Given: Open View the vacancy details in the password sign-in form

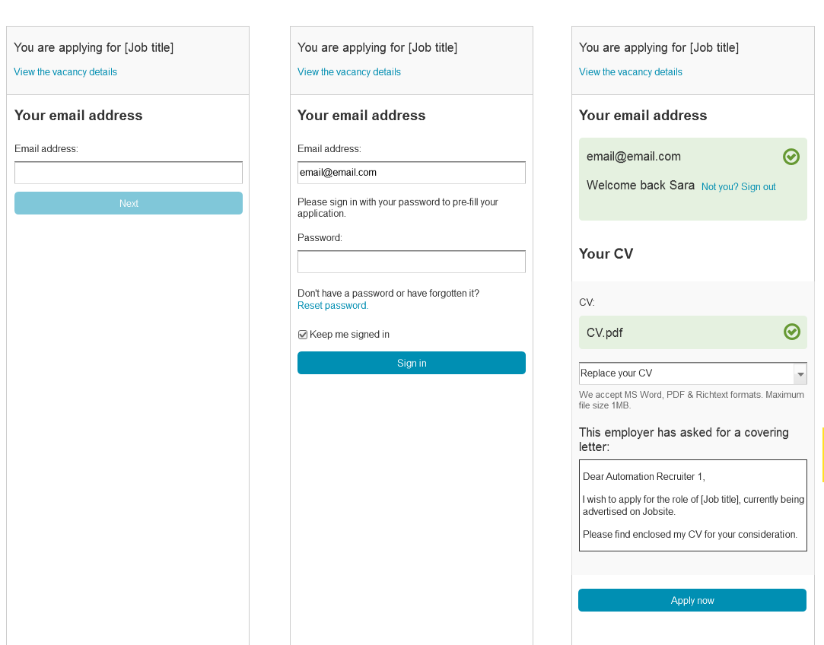Looking at the screenshot, I should (348, 72).
